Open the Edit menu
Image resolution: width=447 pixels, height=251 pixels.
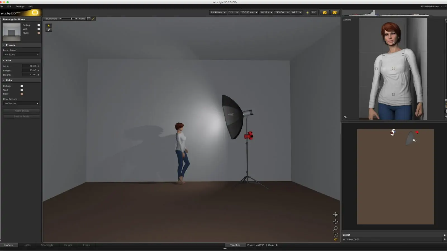[x=9, y=6]
